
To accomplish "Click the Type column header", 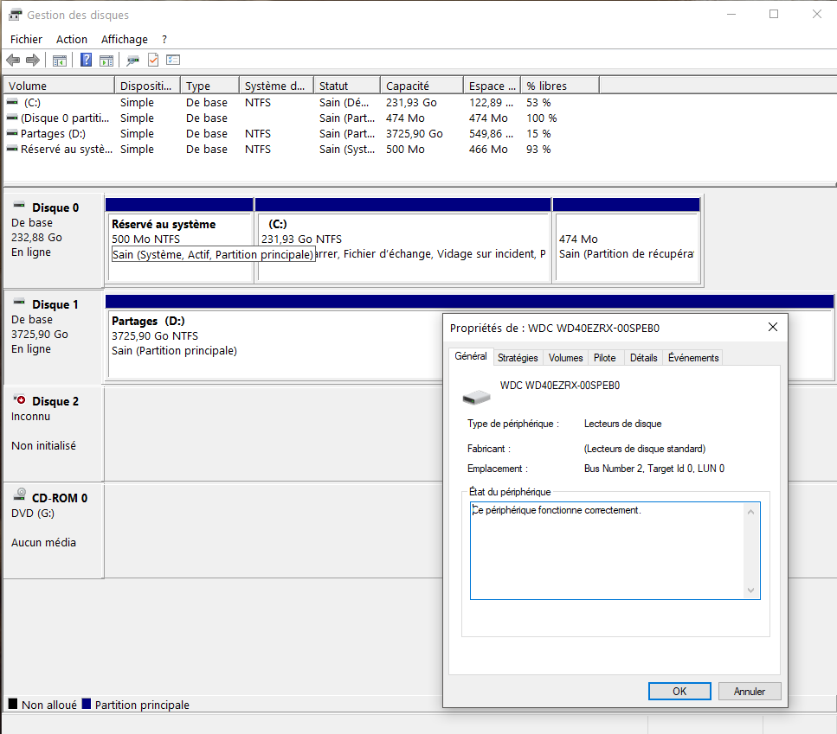I will [x=209, y=86].
